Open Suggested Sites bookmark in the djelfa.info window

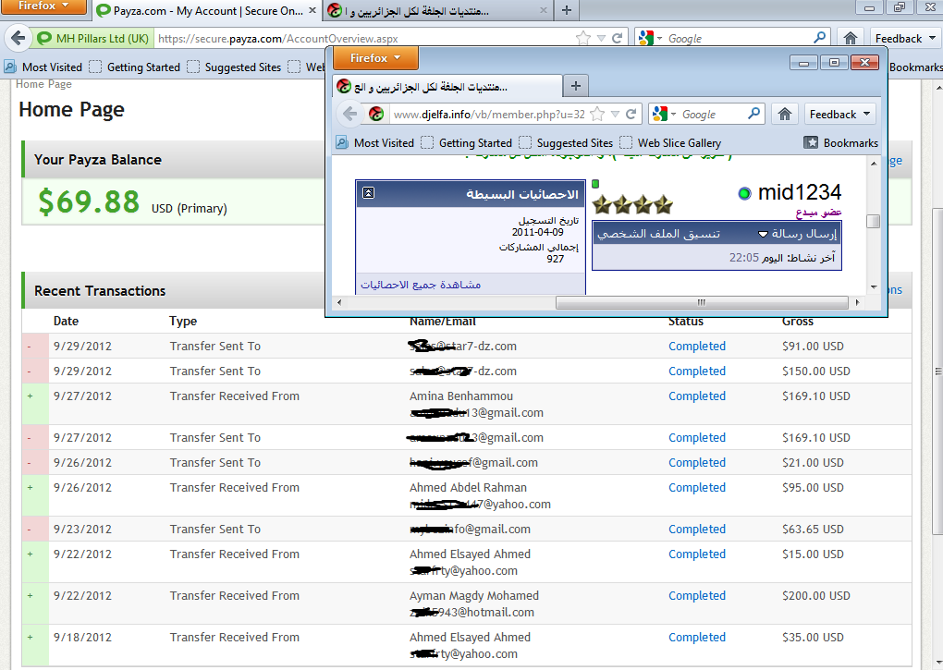[567, 143]
